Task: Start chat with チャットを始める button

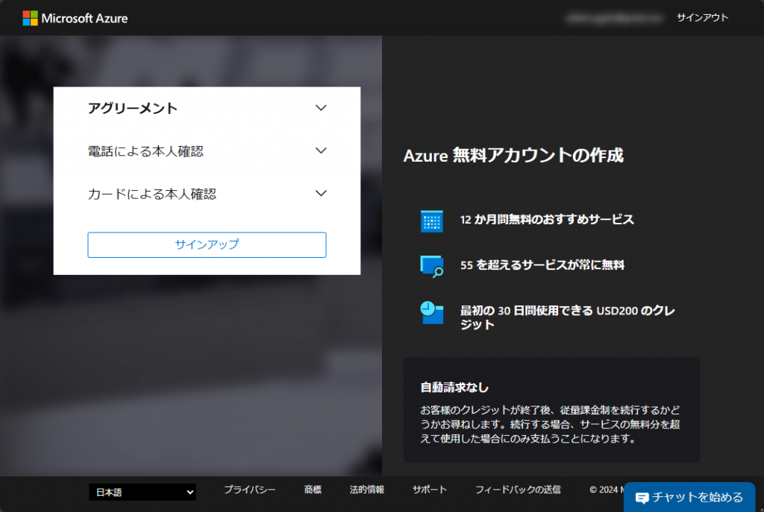Action: click(689, 497)
